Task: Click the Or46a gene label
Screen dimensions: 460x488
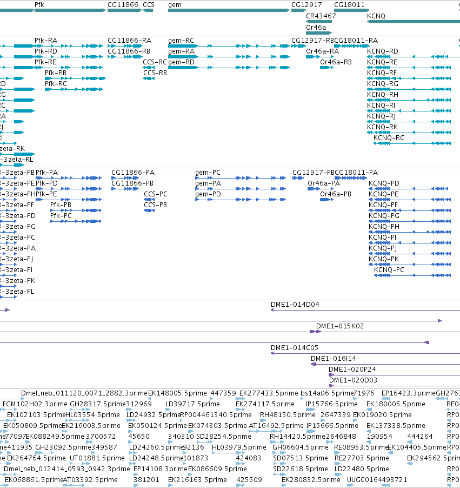Action: [316, 28]
